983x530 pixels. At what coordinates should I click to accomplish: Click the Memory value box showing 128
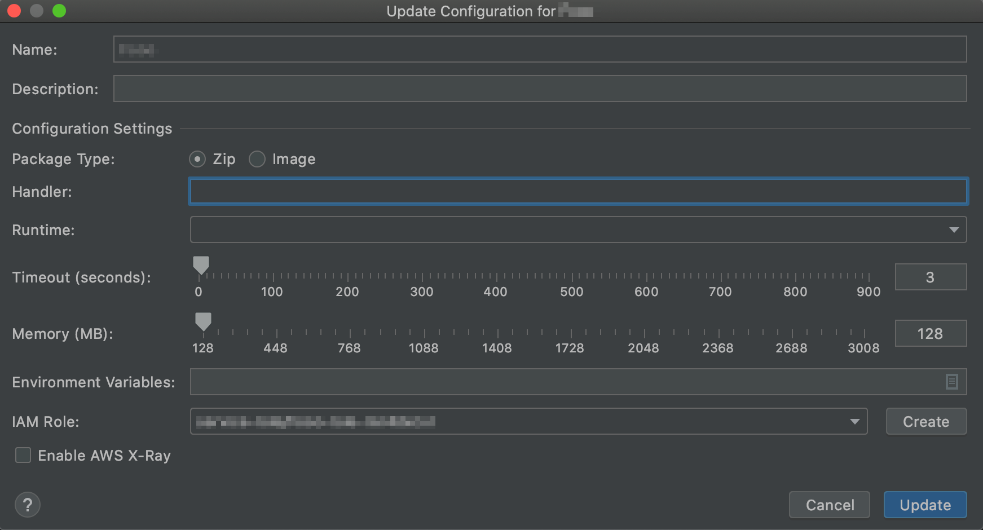[x=931, y=333]
